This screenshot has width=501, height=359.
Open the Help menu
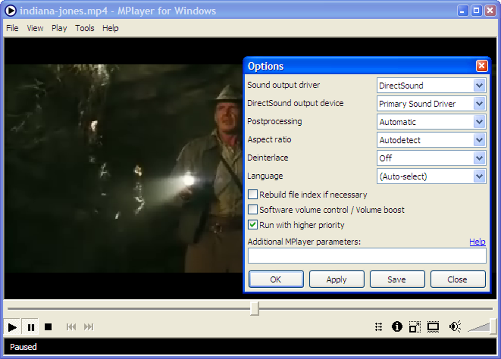(x=111, y=28)
